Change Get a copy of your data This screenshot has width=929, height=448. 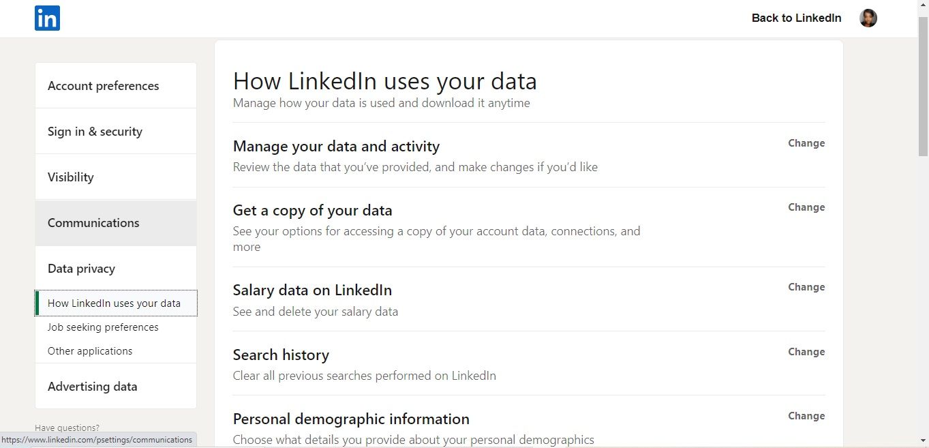(806, 207)
